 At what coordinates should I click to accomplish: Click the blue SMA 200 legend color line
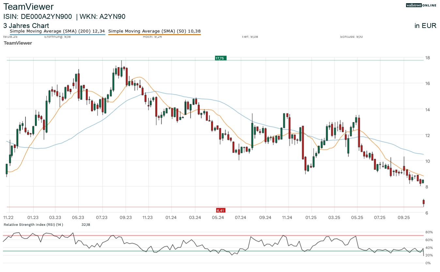click(x=57, y=34)
